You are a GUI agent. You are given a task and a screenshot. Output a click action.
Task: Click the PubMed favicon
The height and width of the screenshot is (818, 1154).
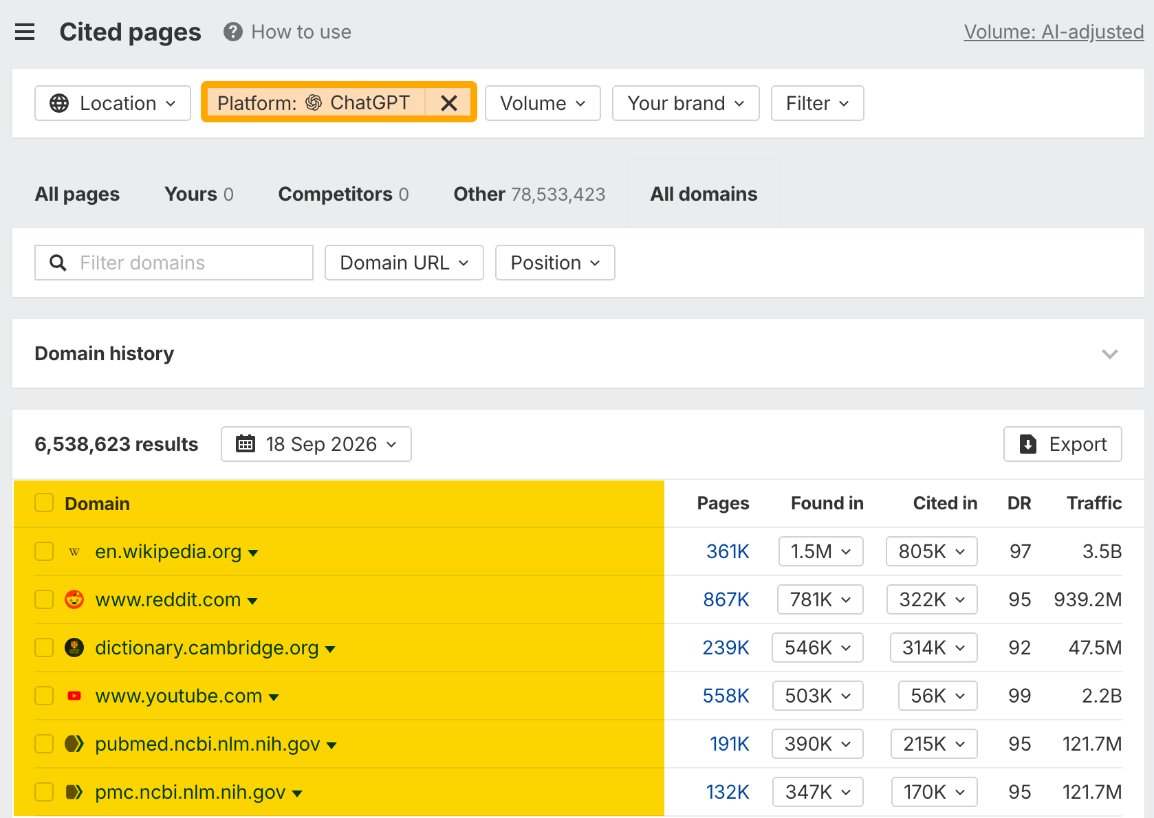pos(74,744)
